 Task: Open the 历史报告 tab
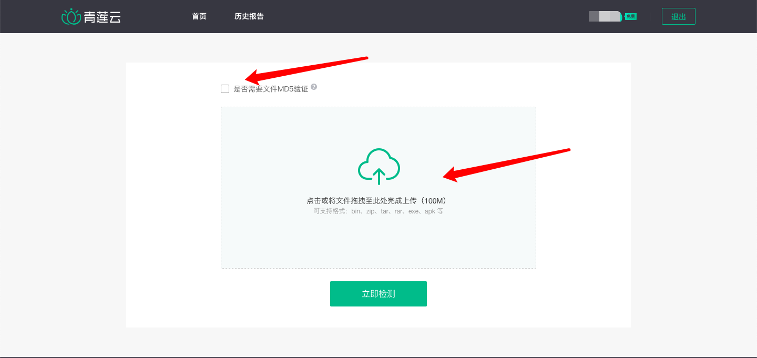249,16
